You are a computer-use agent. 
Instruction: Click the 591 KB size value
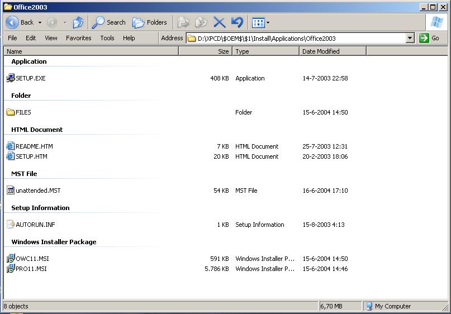pos(220,259)
